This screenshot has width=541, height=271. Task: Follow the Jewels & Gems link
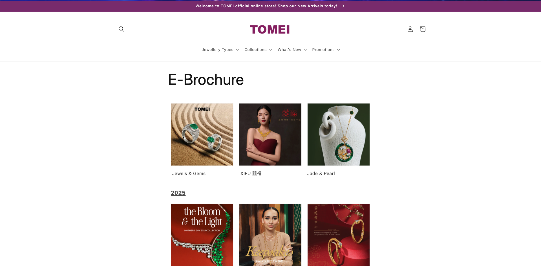click(189, 174)
